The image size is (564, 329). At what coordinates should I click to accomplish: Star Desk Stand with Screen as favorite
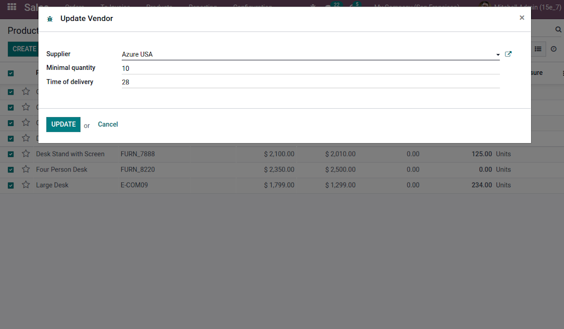(26, 154)
